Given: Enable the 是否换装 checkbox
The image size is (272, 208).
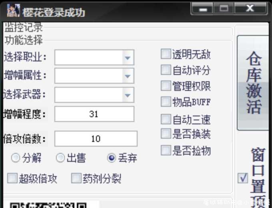Looking at the screenshot, I should tap(166, 133).
